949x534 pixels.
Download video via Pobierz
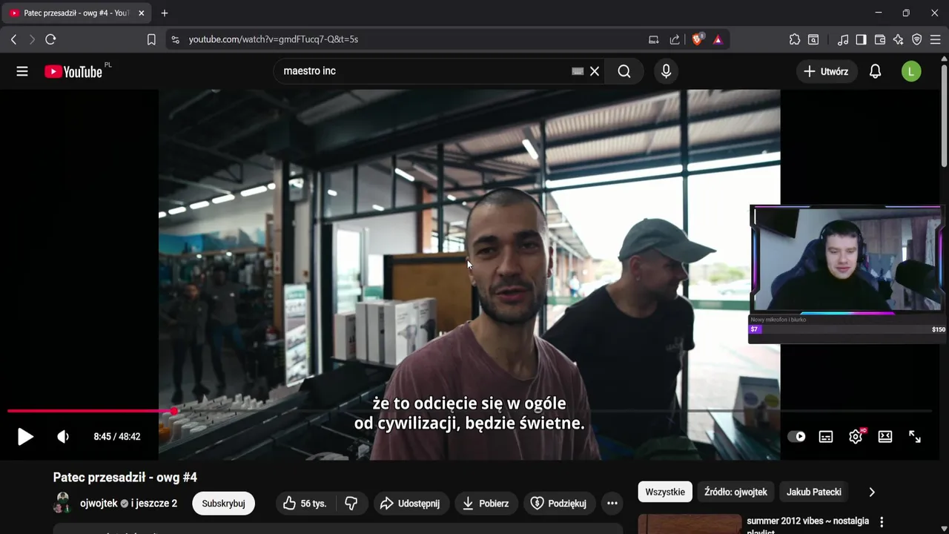[x=486, y=503]
